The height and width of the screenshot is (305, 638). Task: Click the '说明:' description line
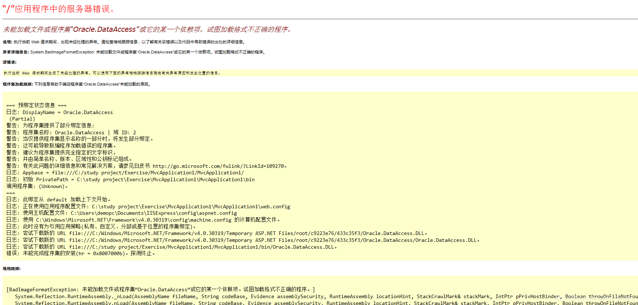click(x=125, y=42)
